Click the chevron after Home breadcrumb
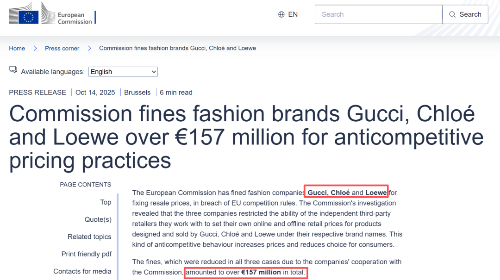This screenshot has width=500, height=280. (x=35, y=48)
